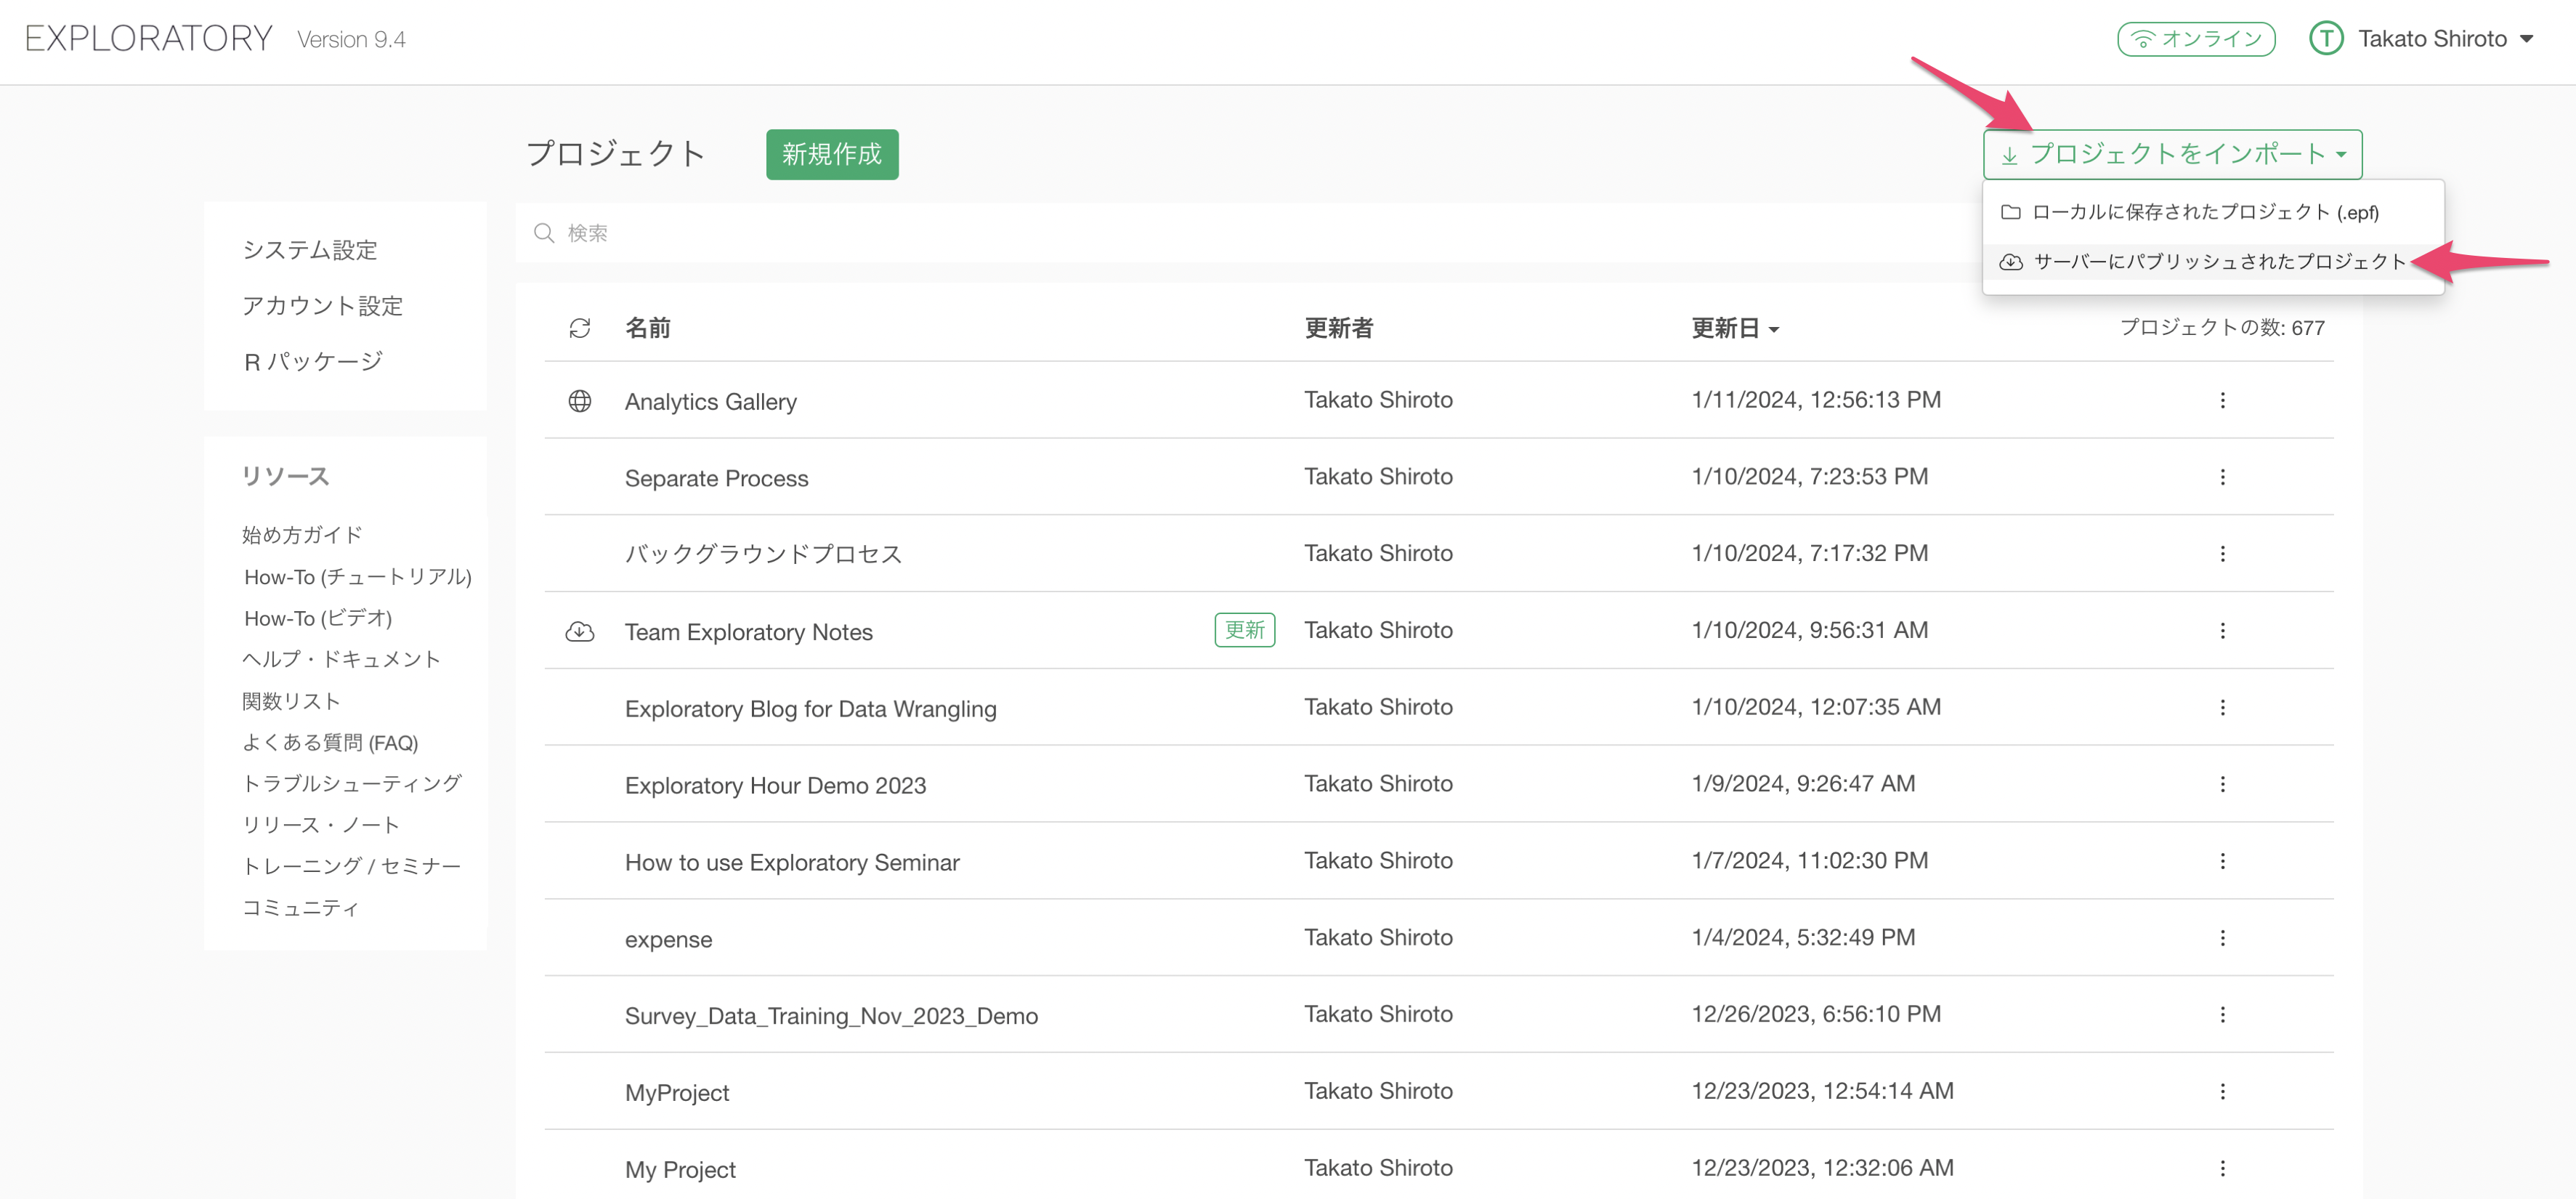Open How to use Exploratory Seminar project
Screen dimensions: 2576x1199
click(x=792, y=863)
